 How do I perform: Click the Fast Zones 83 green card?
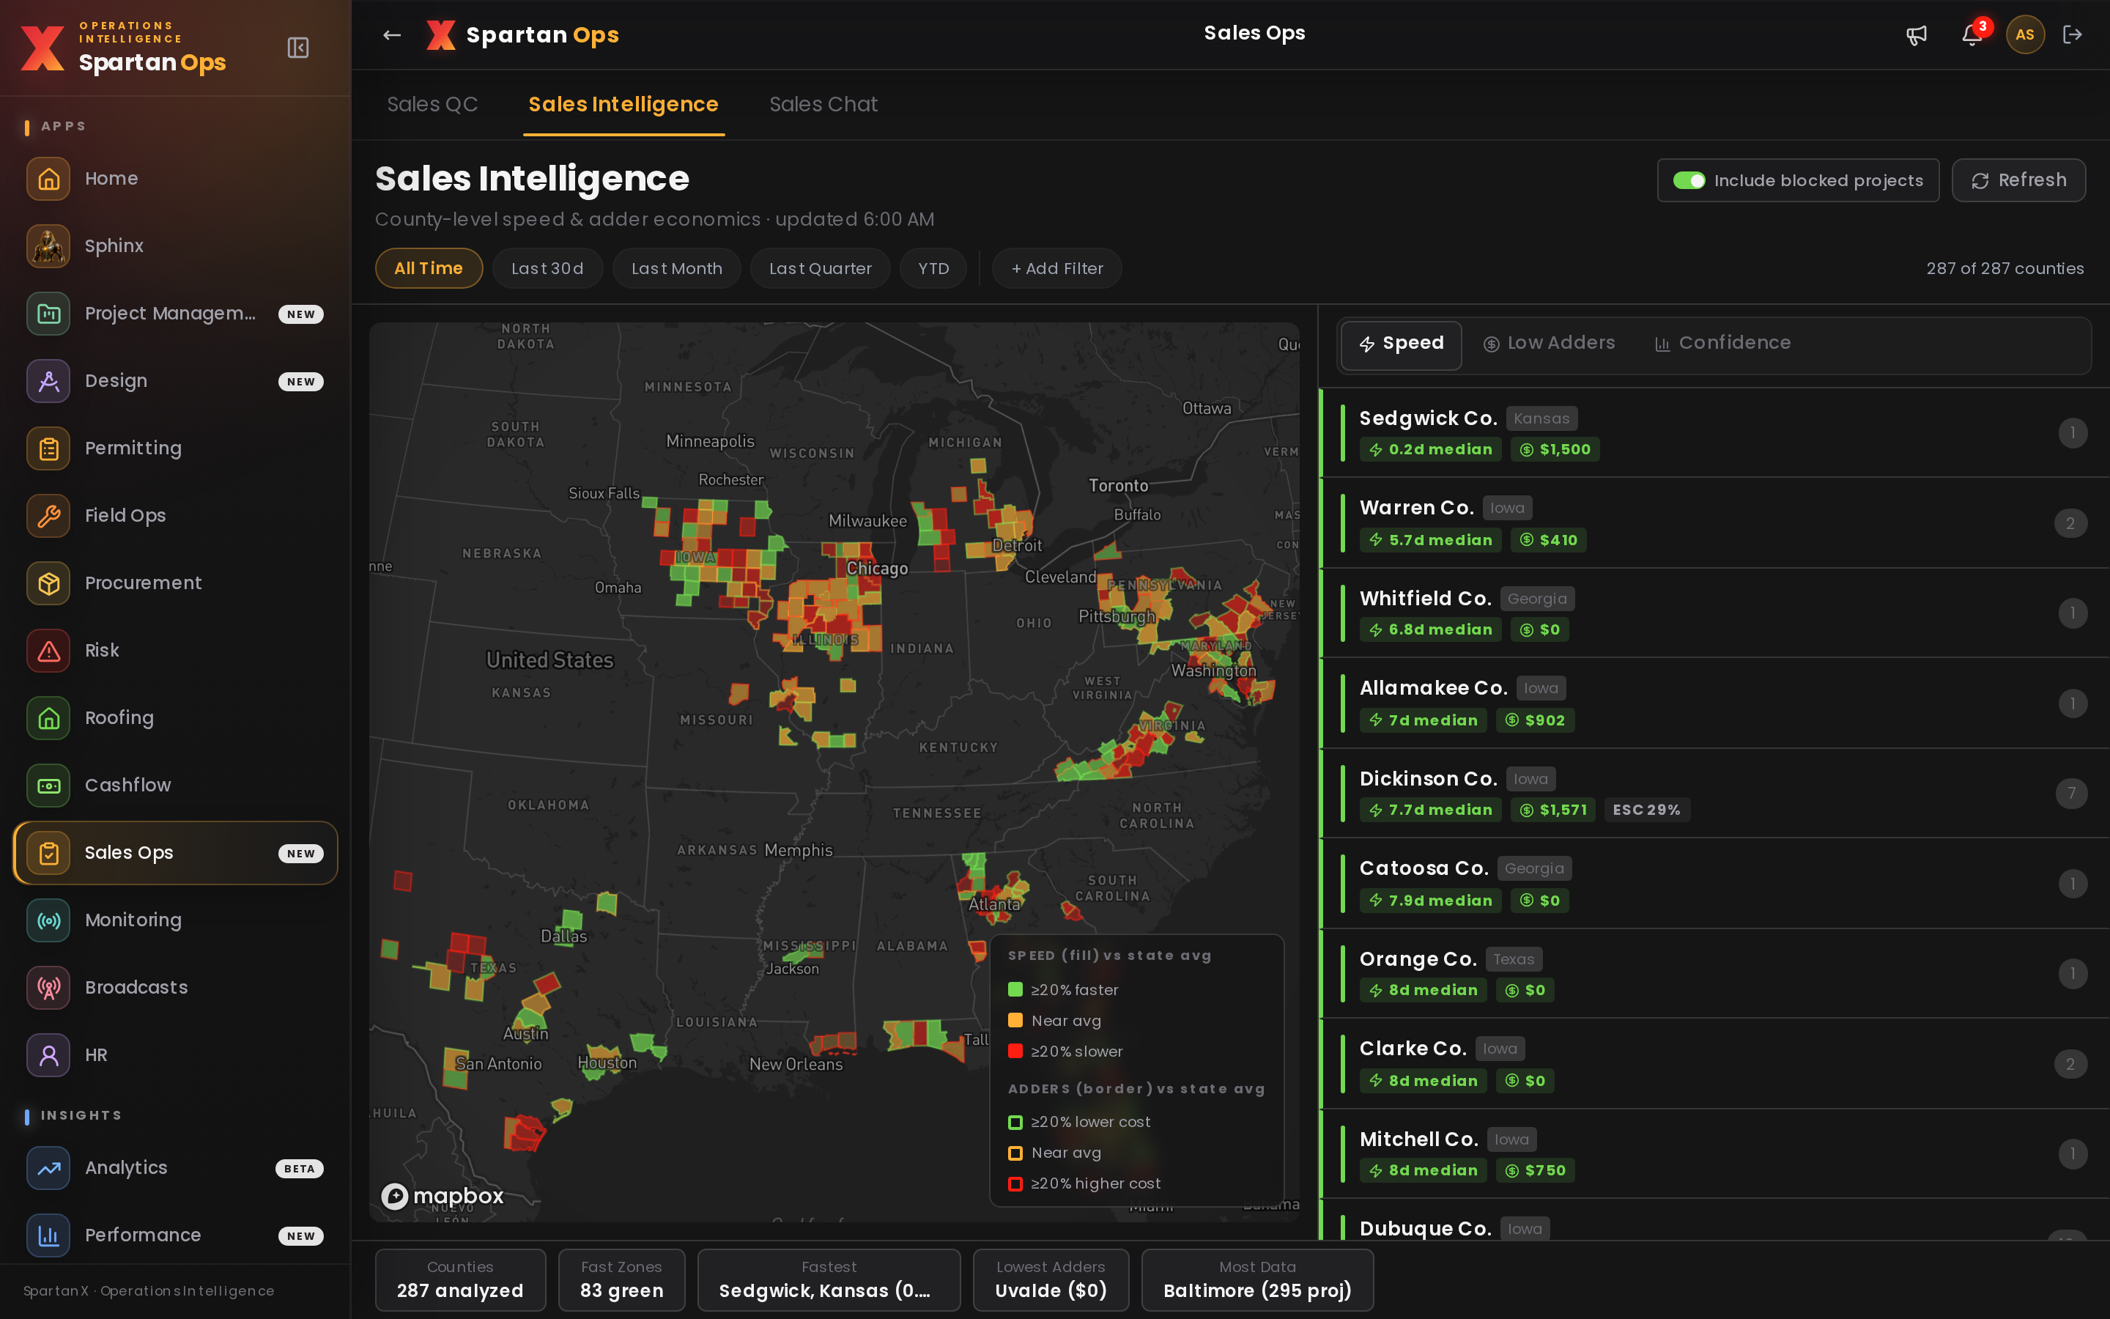622,1279
